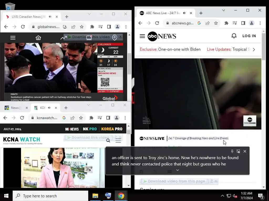Image resolution: width=269 pixels, height=201 pixels.
Task: Pin the live caption box
Action: (x=232, y=151)
